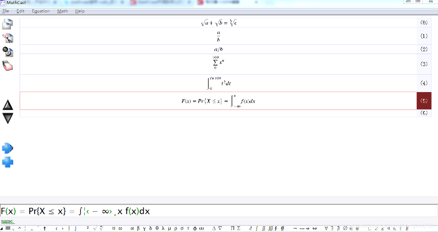Insert Greek letter beta
The image size is (438, 232).
point(138,229)
